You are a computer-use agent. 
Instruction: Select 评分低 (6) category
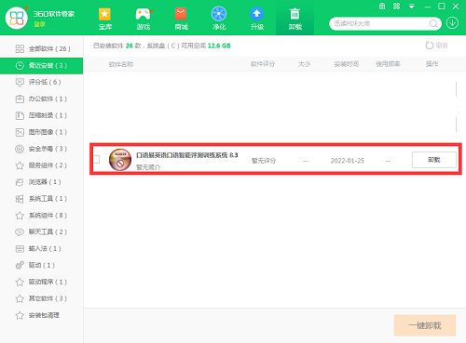coord(42,82)
